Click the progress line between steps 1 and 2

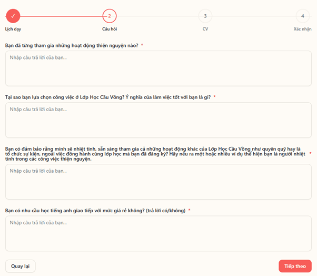point(61,16)
